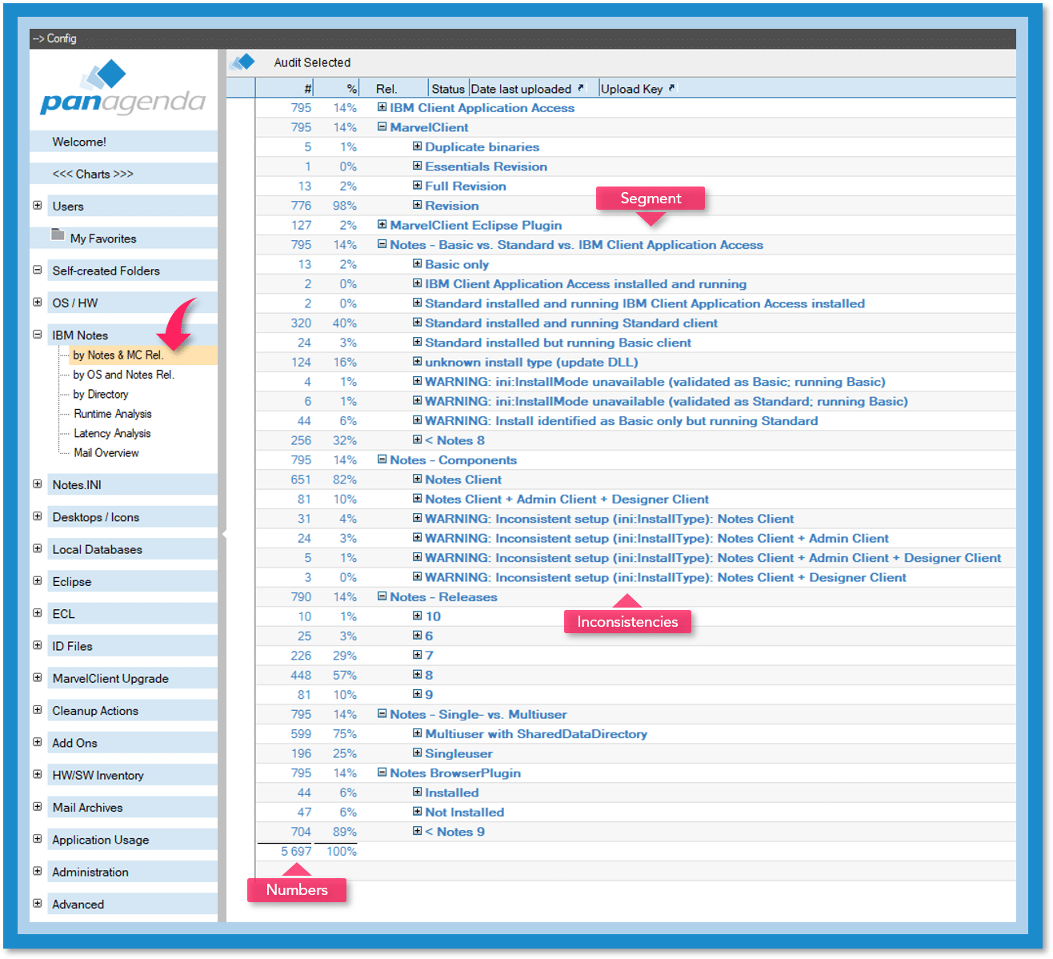Click sort arrow beside Upload Key
The image size is (1053, 959).
point(671,88)
